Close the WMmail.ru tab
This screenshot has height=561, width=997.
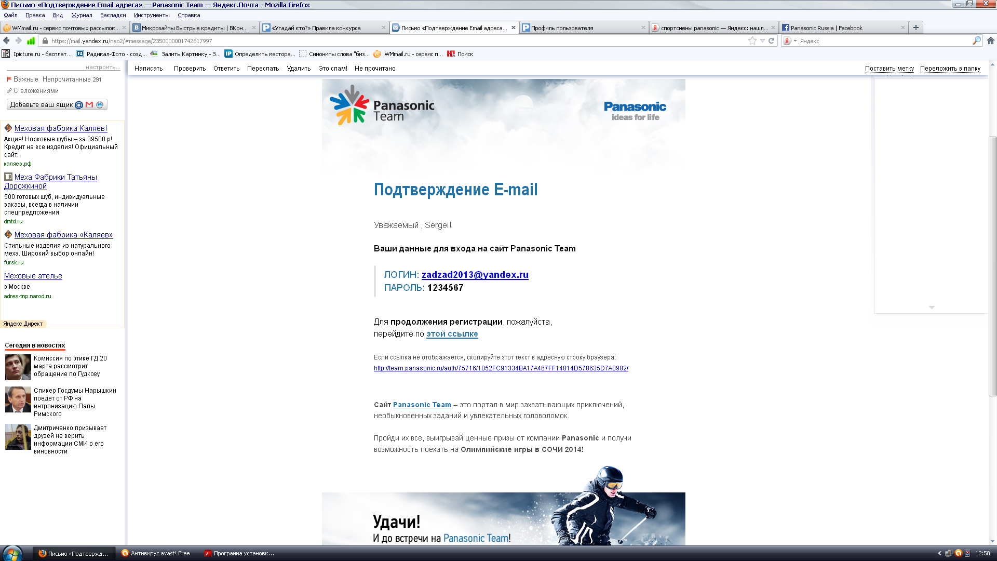click(124, 28)
